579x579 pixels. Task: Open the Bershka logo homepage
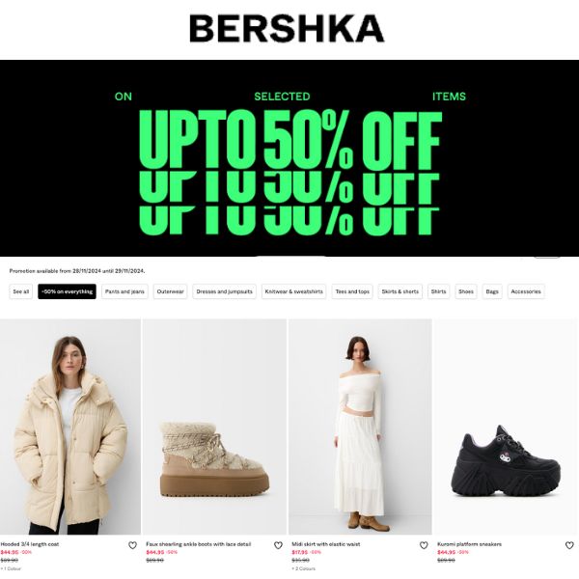[287, 28]
